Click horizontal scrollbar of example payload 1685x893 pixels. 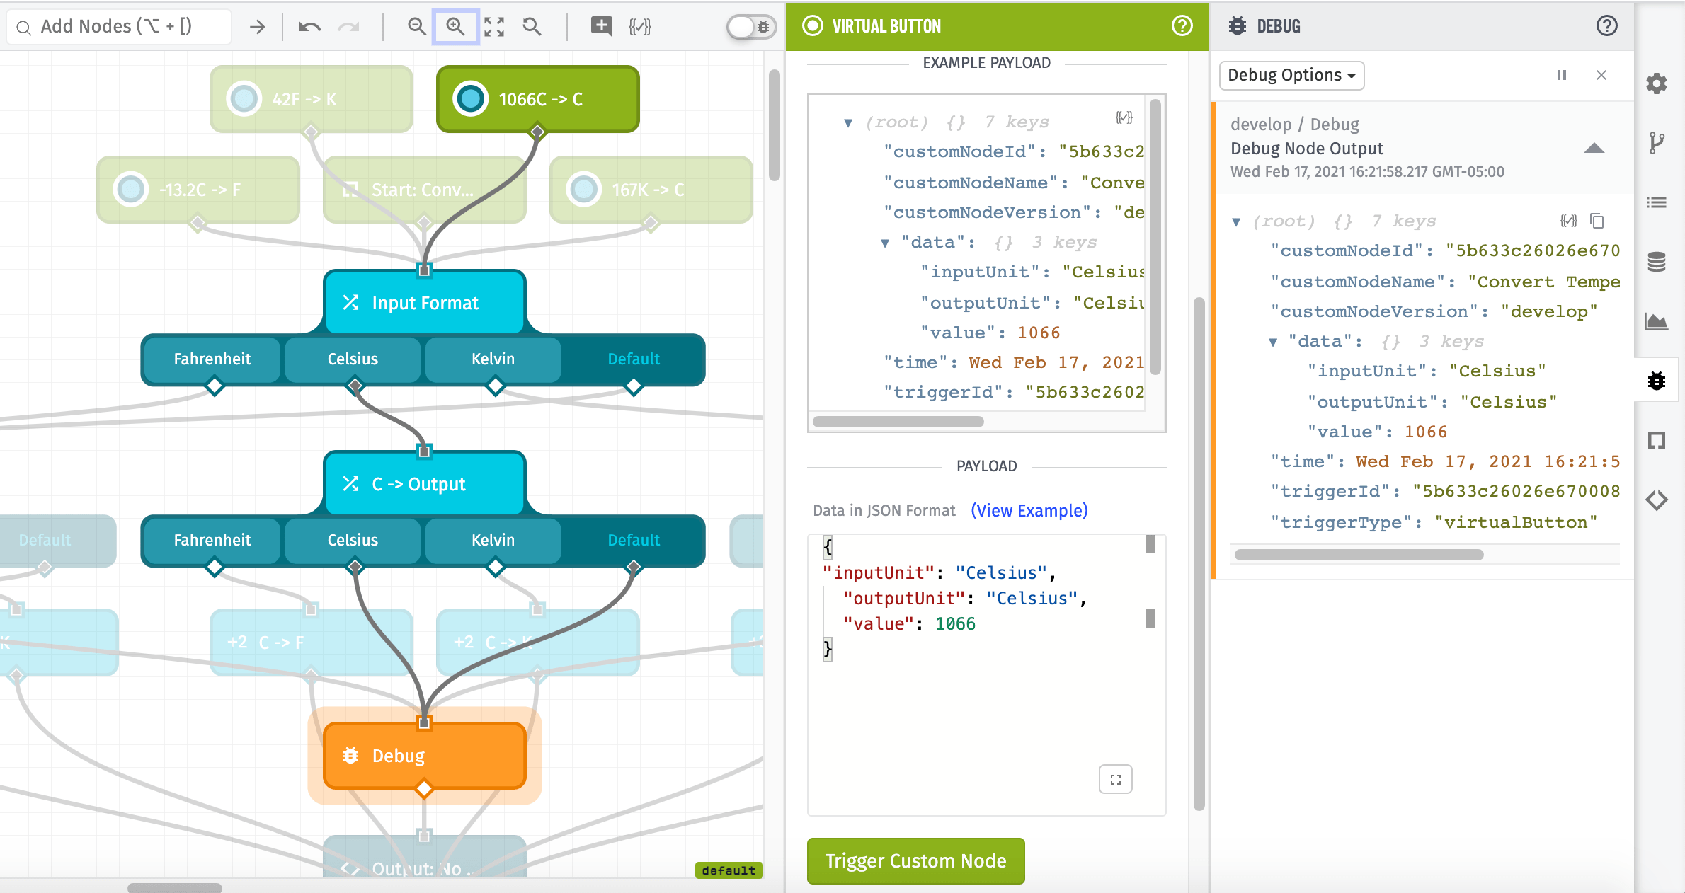[x=898, y=422]
